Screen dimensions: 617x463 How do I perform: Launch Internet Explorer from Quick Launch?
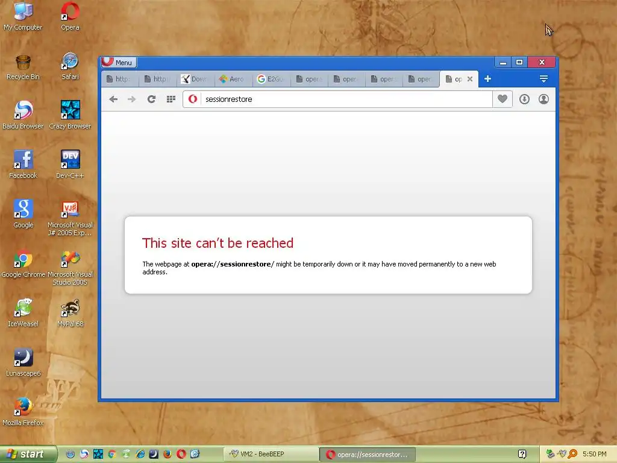click(x=140, y=454)
